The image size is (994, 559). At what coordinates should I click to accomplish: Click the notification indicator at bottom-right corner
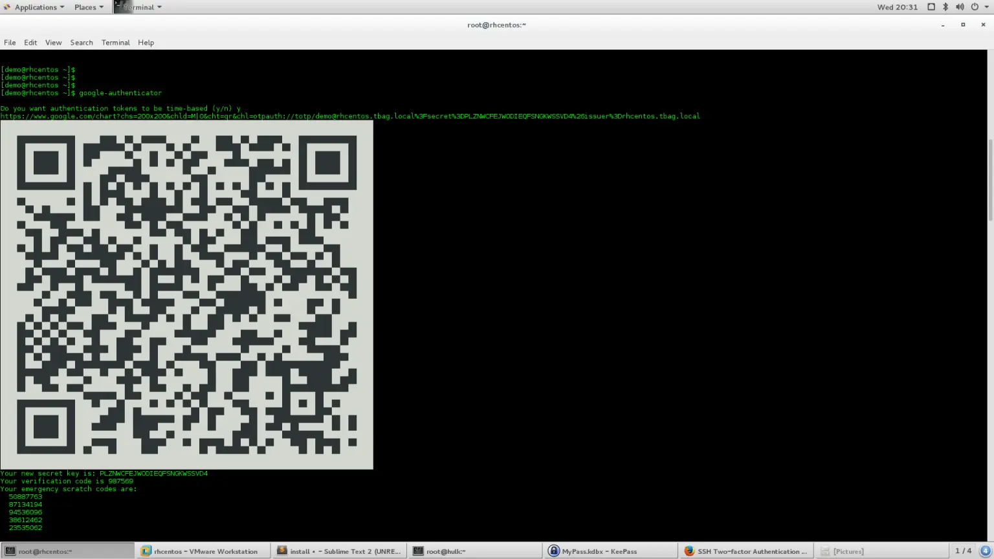(x=985, y=551)
